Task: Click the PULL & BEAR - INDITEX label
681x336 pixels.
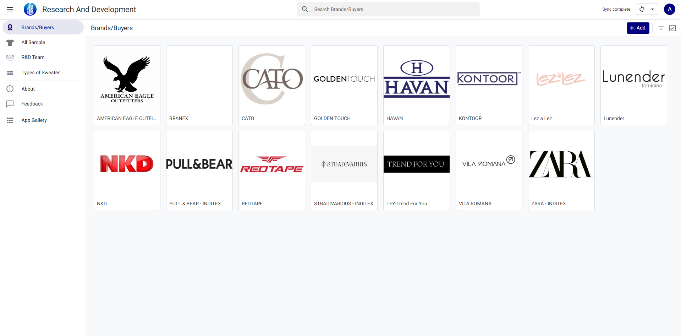Action: (195, 204)
